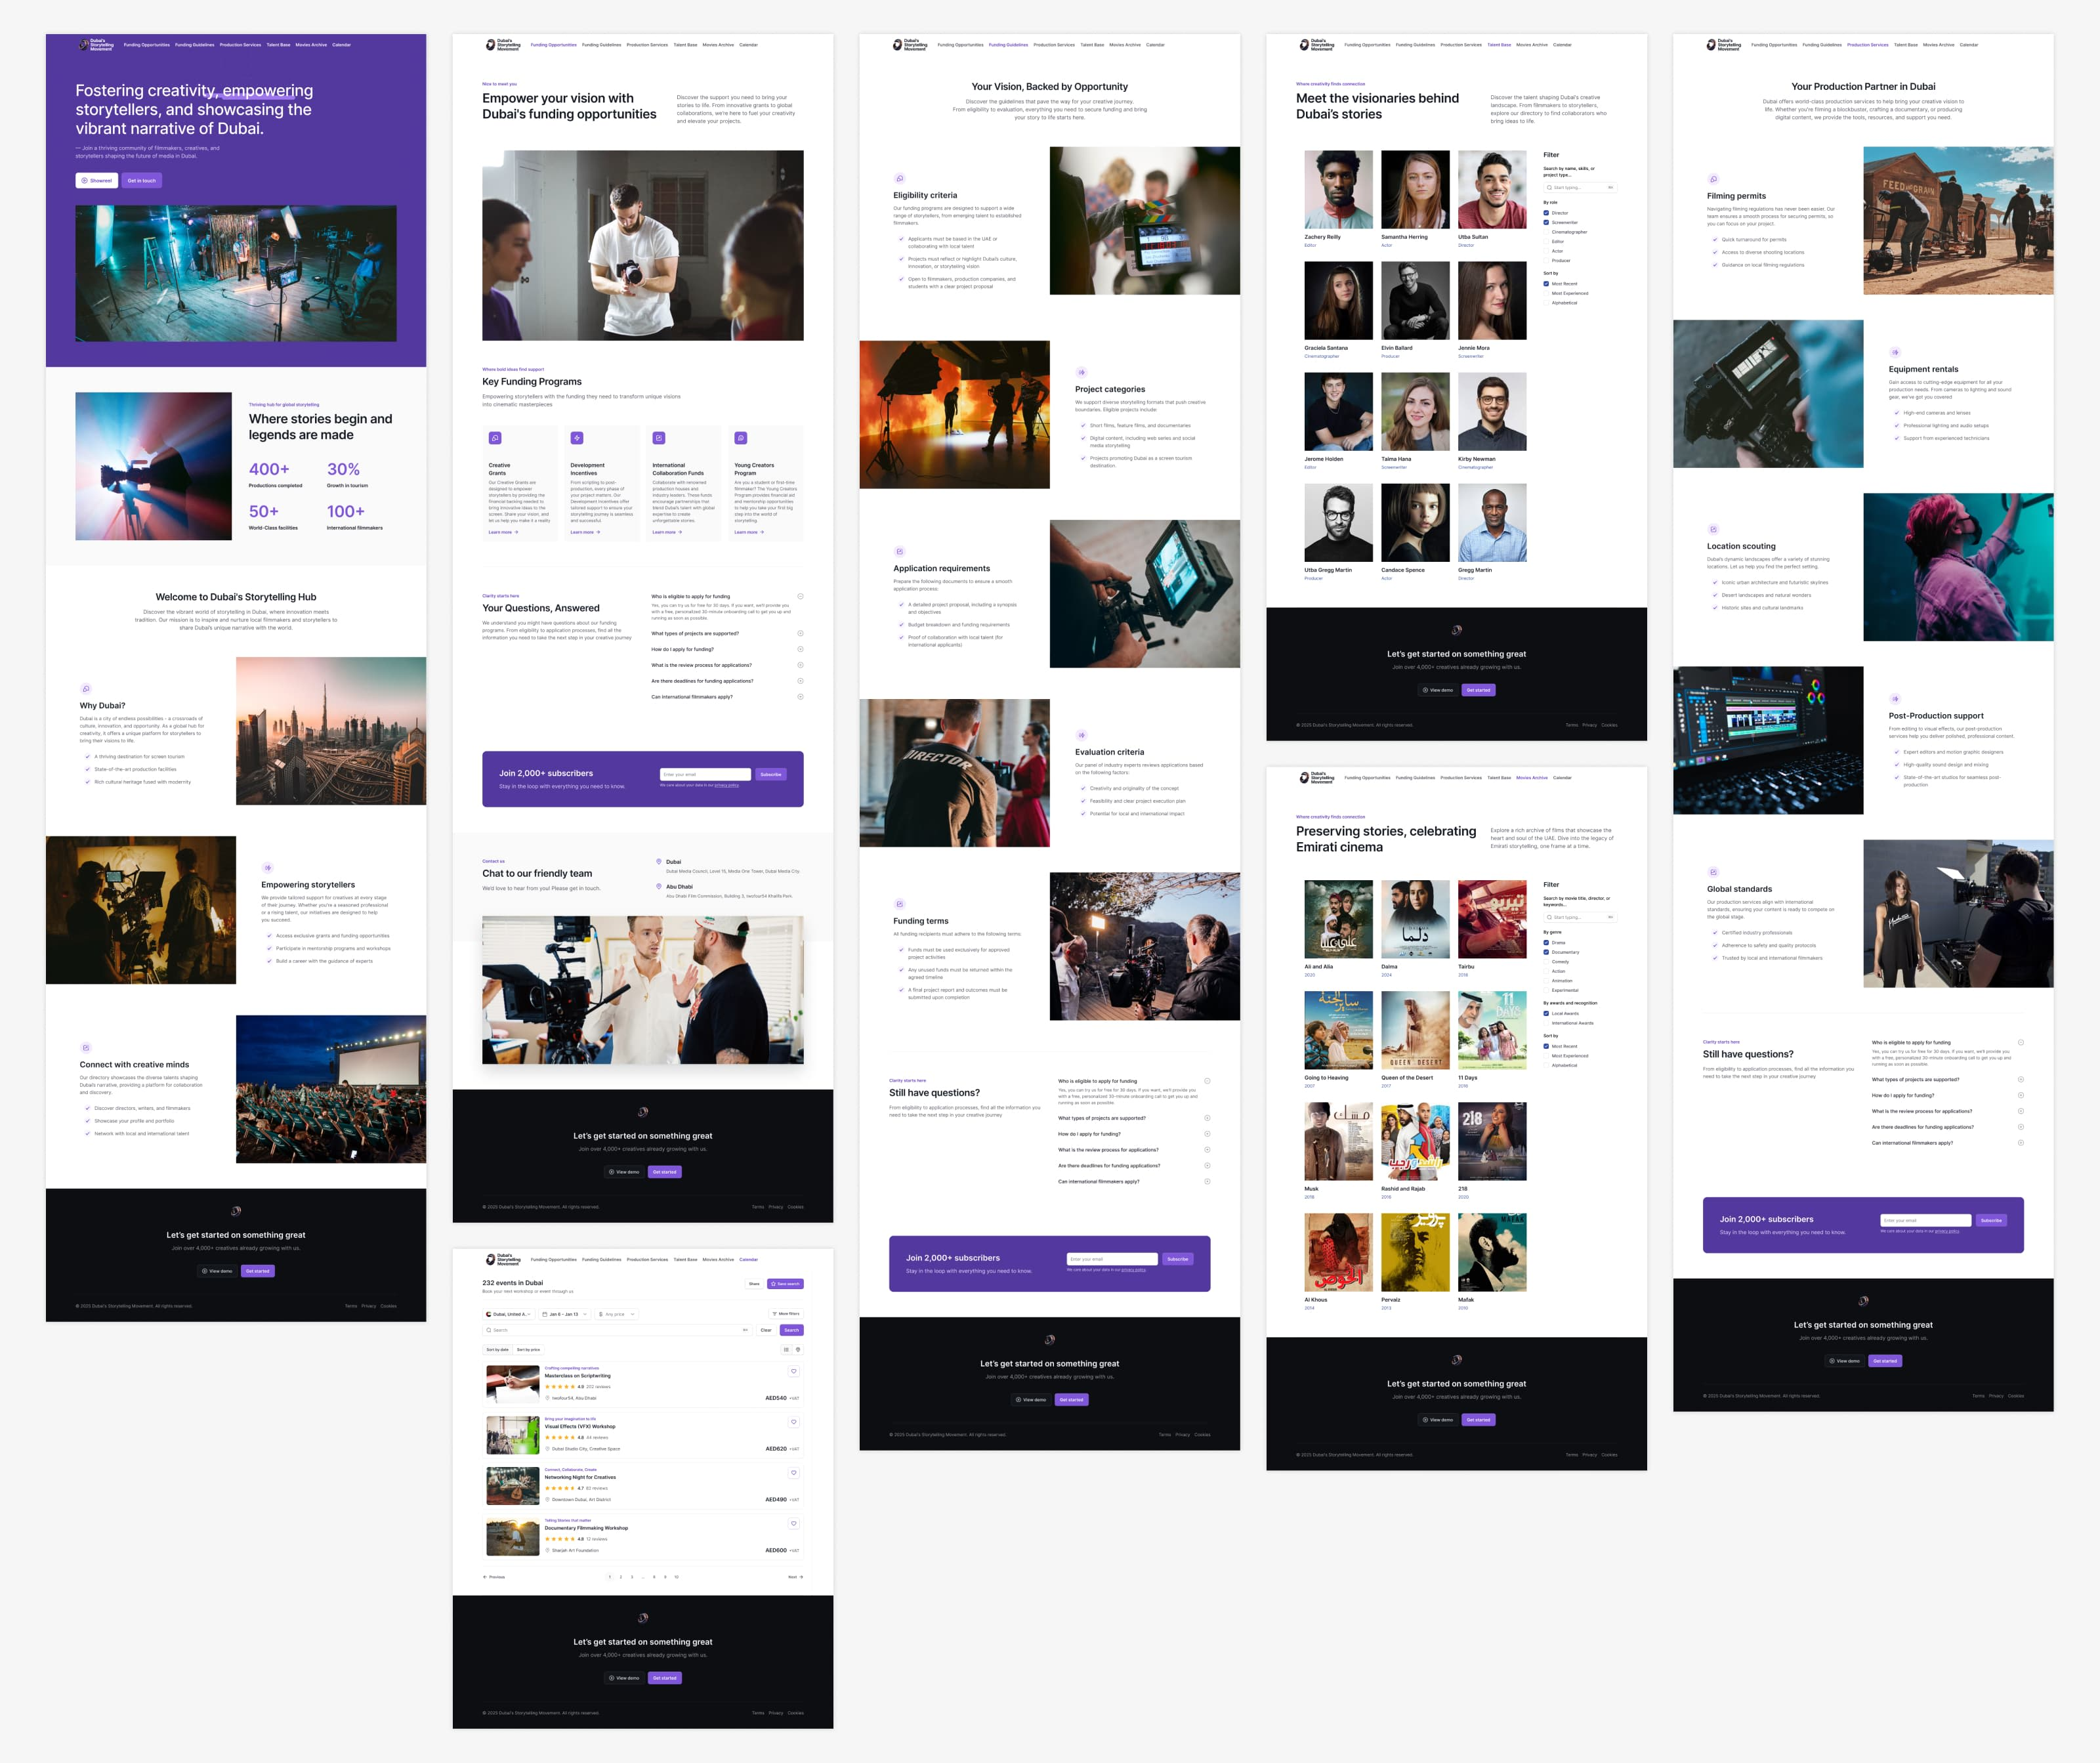The width and height of the screenshot is (2100, 1763).
Task: Uncheck the Local Awards filter
Action: (x=1546, y=1013)
